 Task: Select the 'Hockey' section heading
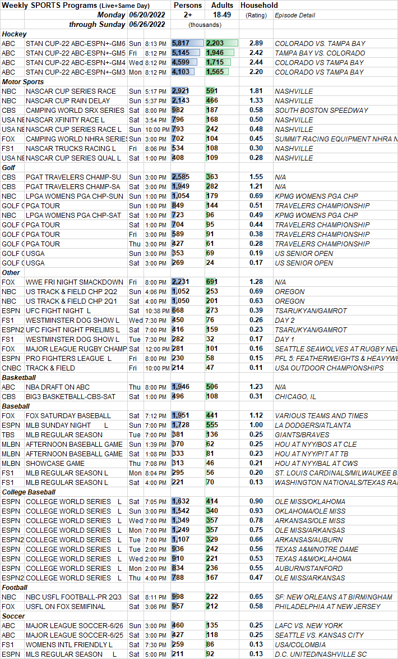tap(14, 34)
